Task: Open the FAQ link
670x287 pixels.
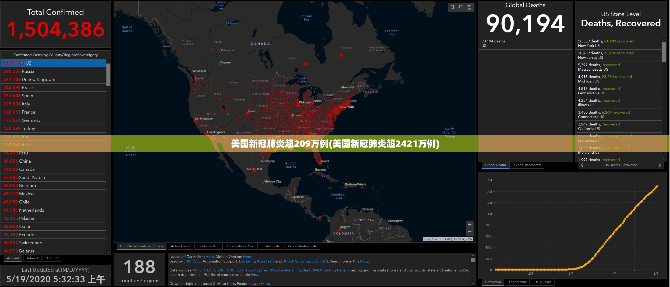Action: point(324,261)
